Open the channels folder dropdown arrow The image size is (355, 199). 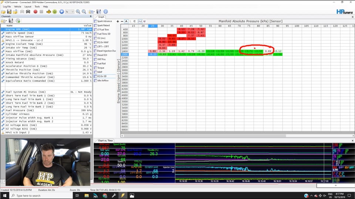point(6,21)
